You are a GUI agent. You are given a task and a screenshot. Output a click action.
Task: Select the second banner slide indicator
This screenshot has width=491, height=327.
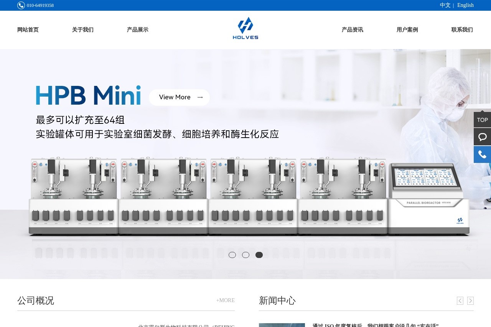pyautogui.click(x=245, y=255)
